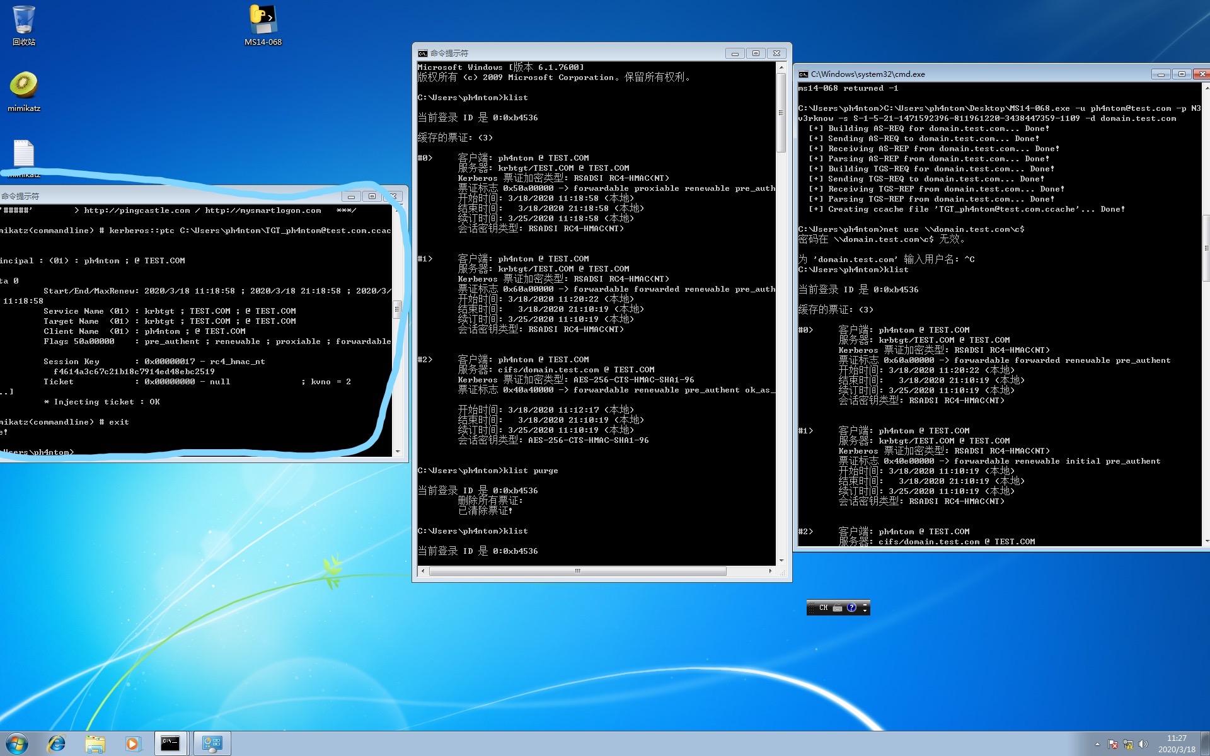Click the 'kerberos::ptc' command line in left window
This screenshot has width=1210, height=756.
195,231
